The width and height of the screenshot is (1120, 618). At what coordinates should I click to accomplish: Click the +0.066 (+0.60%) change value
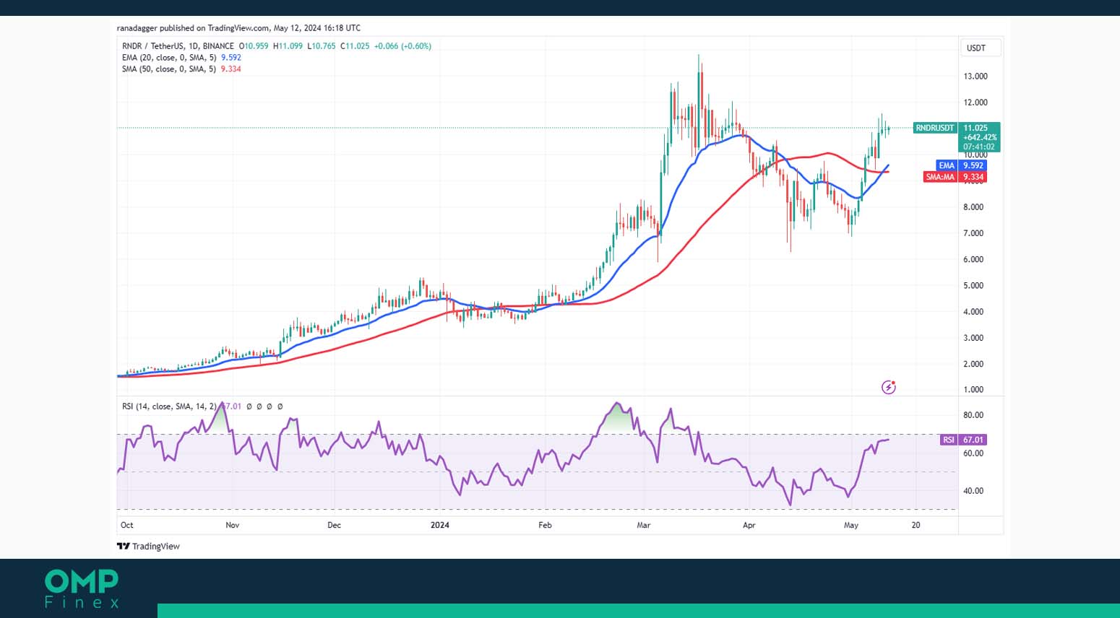coord(402,46)
